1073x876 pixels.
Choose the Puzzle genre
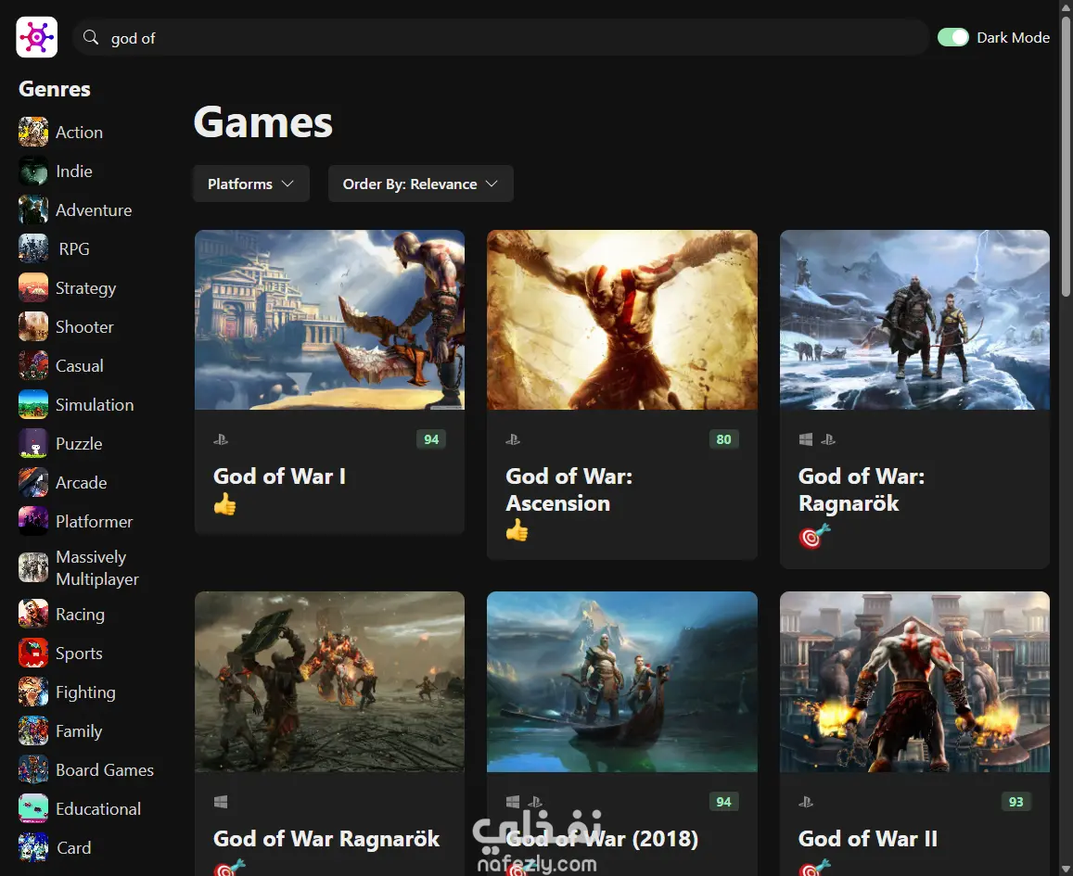pos(79,444)
